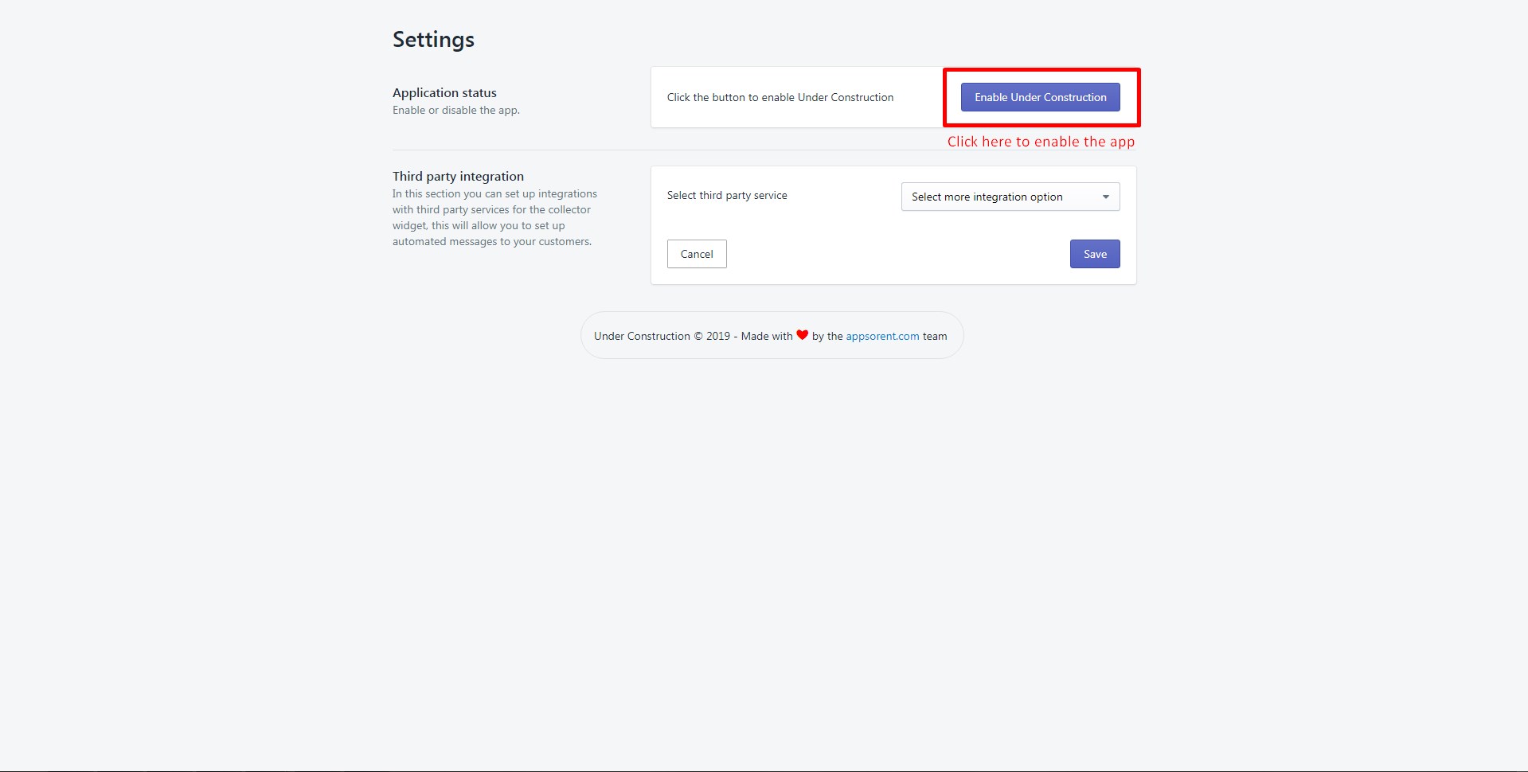Click the Application status section label
This screenshot has width=1528, height=772.
click(444, 92)
